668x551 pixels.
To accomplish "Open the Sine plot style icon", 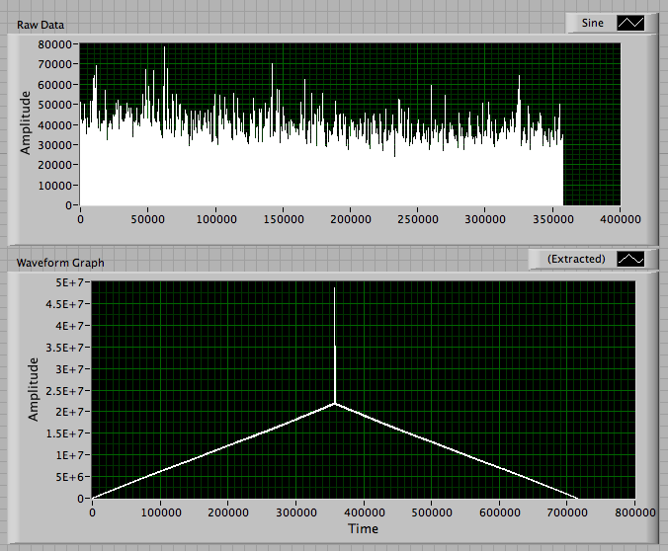I will tap(630, 23).
